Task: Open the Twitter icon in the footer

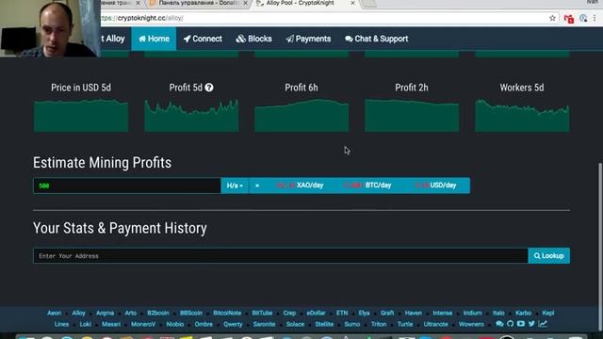Action: (531, 324)
